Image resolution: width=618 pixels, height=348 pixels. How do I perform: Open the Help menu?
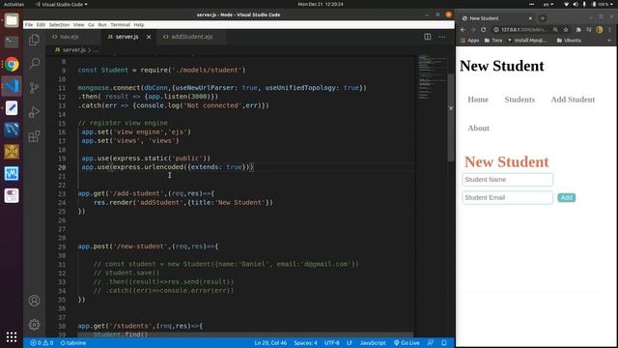(x=139, y=25)
